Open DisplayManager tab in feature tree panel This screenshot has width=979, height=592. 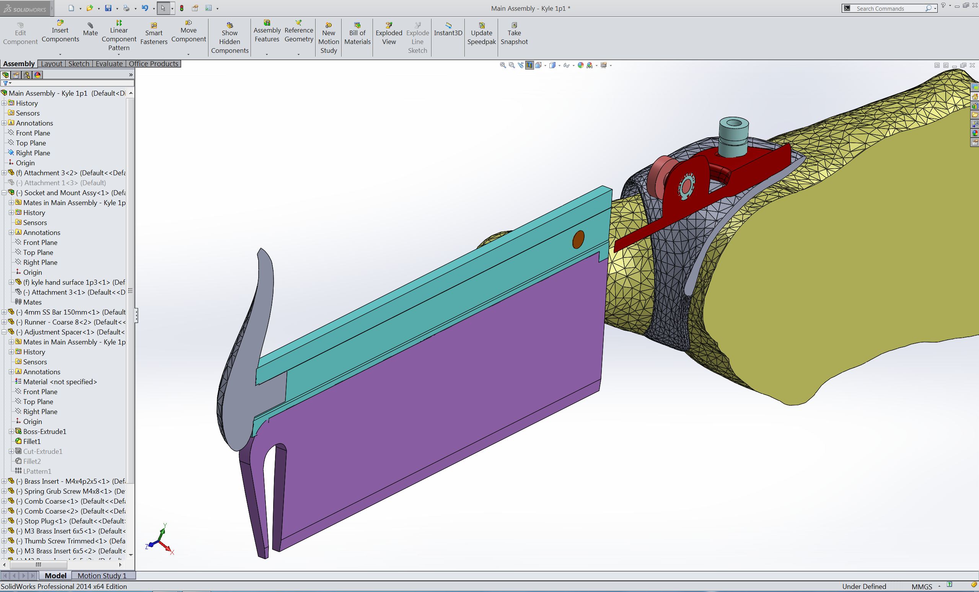[x=37, y=75]
